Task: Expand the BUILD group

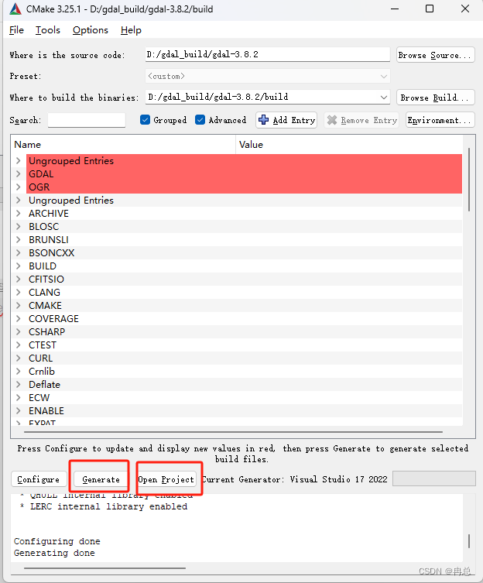Action: click(x=19, y=266)
